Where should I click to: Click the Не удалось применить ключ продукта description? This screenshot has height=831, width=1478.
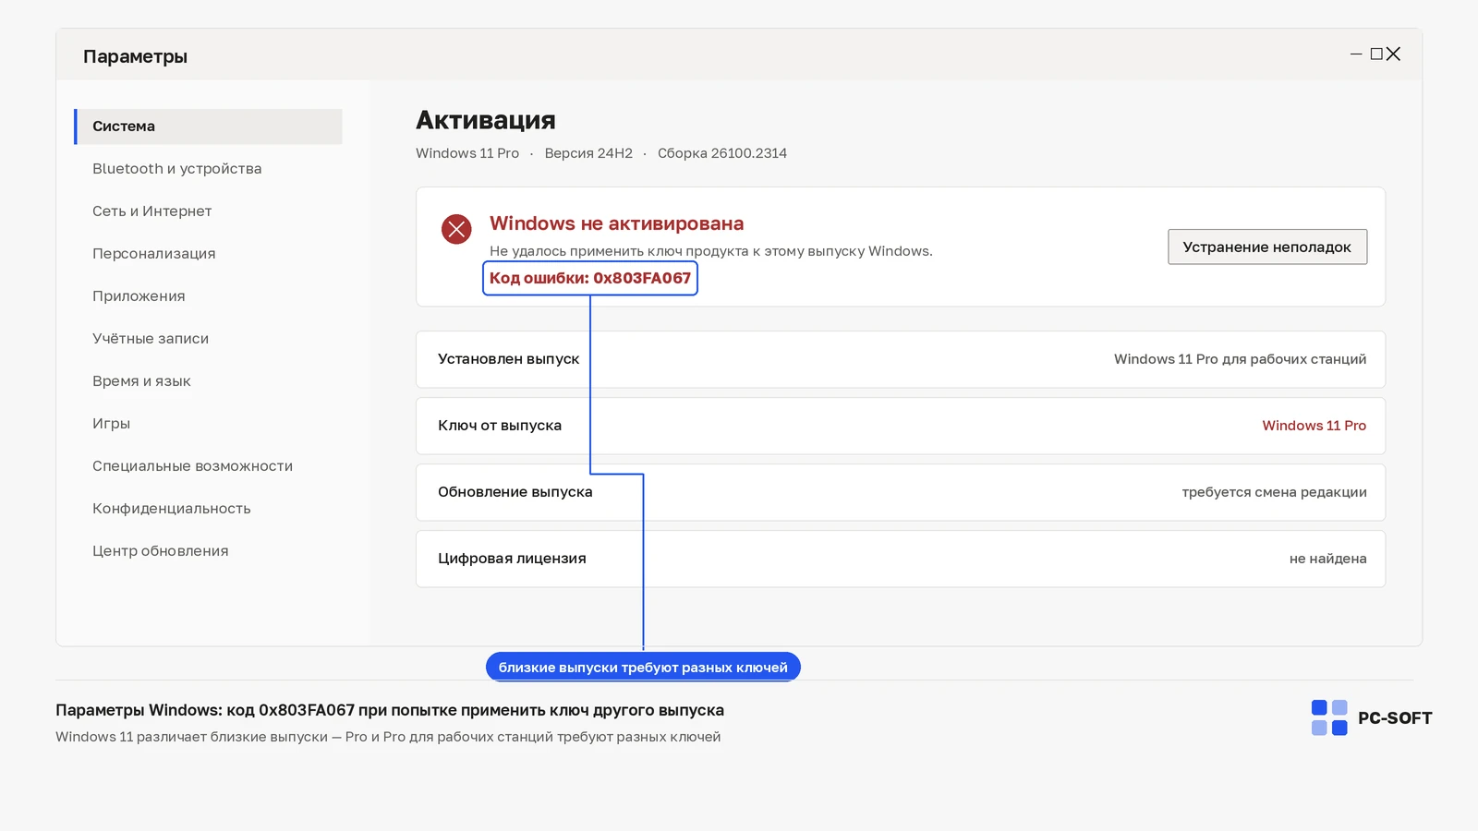[x=711, y=251]
